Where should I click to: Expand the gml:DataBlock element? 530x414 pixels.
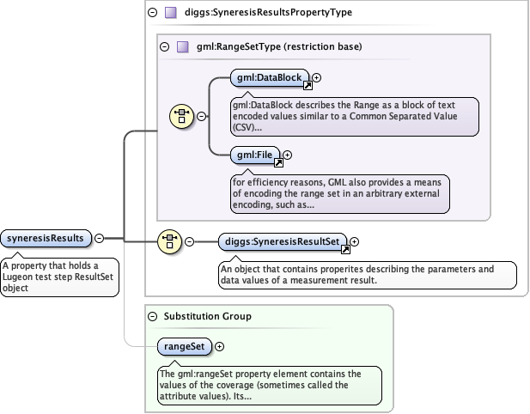[x=317, y=78]
